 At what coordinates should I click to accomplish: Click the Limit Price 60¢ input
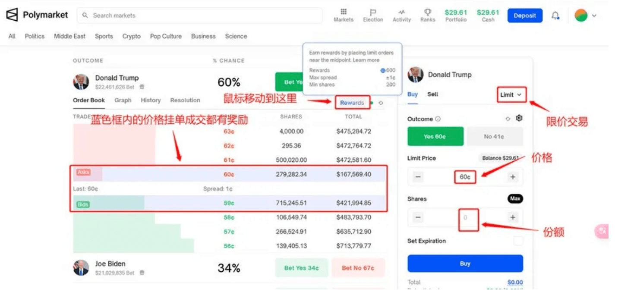tap(465, 177)
